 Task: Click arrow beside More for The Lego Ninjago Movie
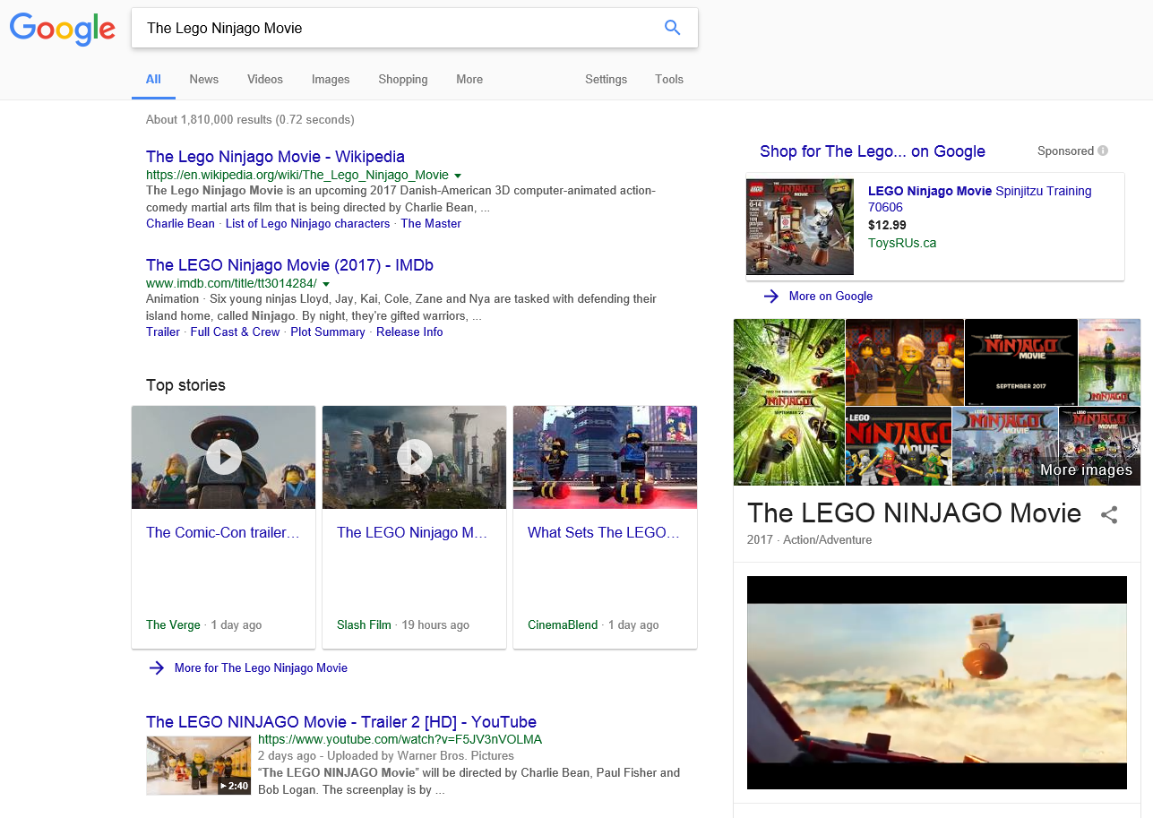[x=157, y=667]
